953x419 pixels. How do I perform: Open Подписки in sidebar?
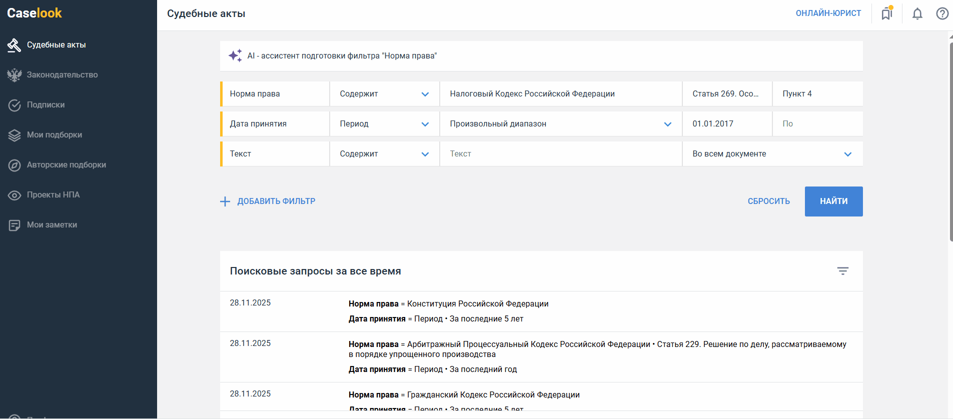pos(46,105)
